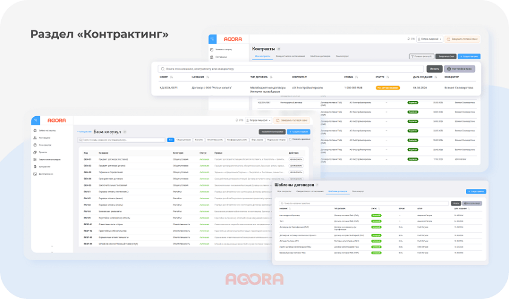Click Завершить гостевой сеанс in Контракты window
This screenshot has width=509, height=299.
462,39
